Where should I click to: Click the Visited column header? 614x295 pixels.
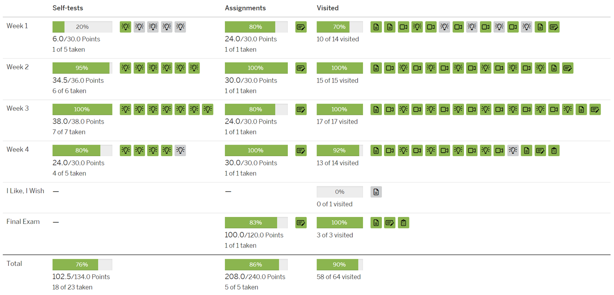click(327, 8)
